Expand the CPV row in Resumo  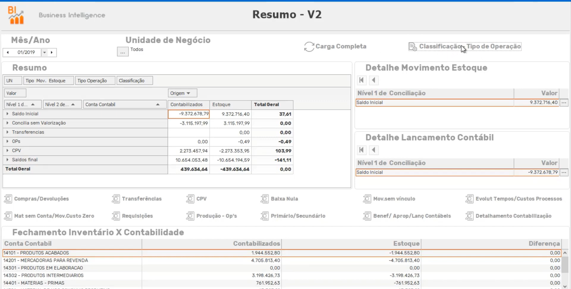coord(7,150)
